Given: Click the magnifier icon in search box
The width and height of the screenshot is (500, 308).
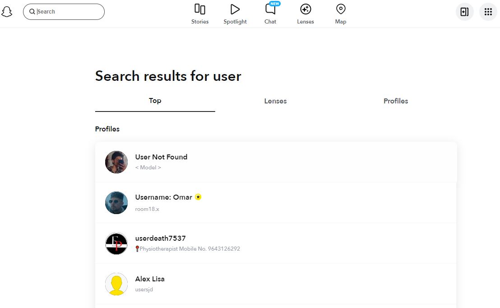Looking at the screenshot, I should 32,11.
